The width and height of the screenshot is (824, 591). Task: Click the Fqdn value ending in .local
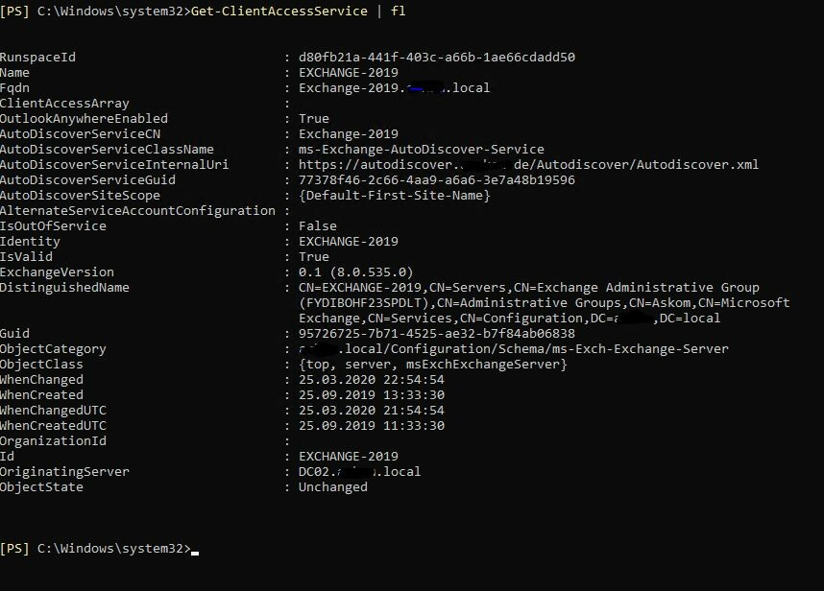click(394, 87)
